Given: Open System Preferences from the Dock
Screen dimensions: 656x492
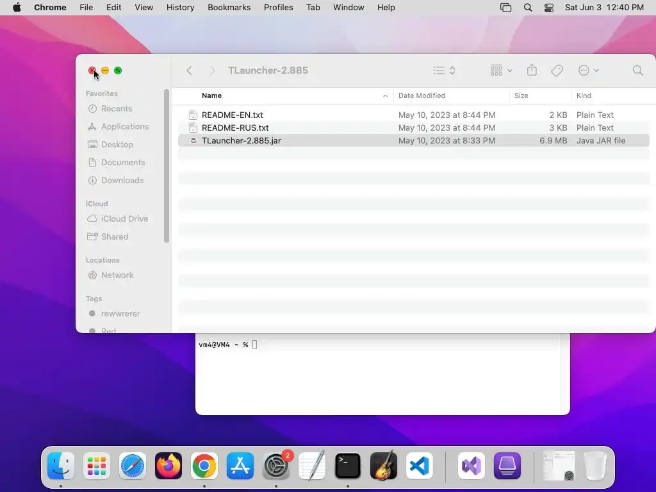Looking at the screenshot, I should pos(276,466).
